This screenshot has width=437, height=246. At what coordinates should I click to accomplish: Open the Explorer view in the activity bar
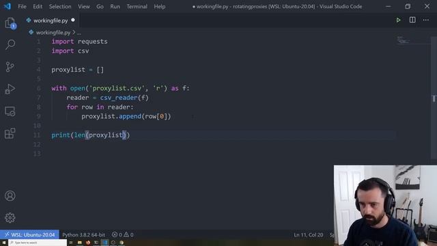point(10,23)
